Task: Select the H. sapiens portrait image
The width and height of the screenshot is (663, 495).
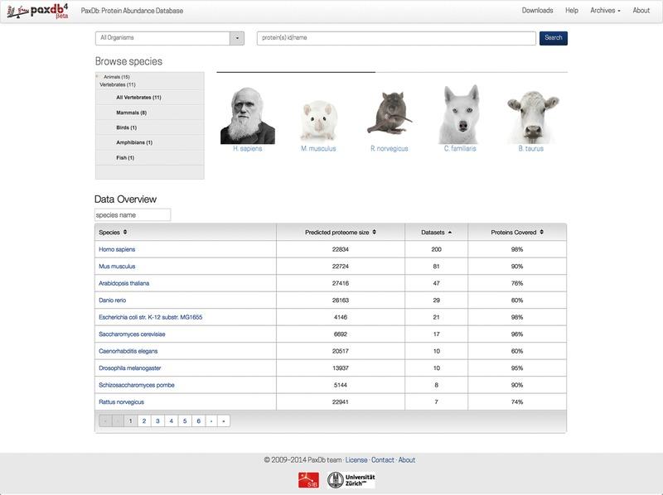Action: (247, 115)
